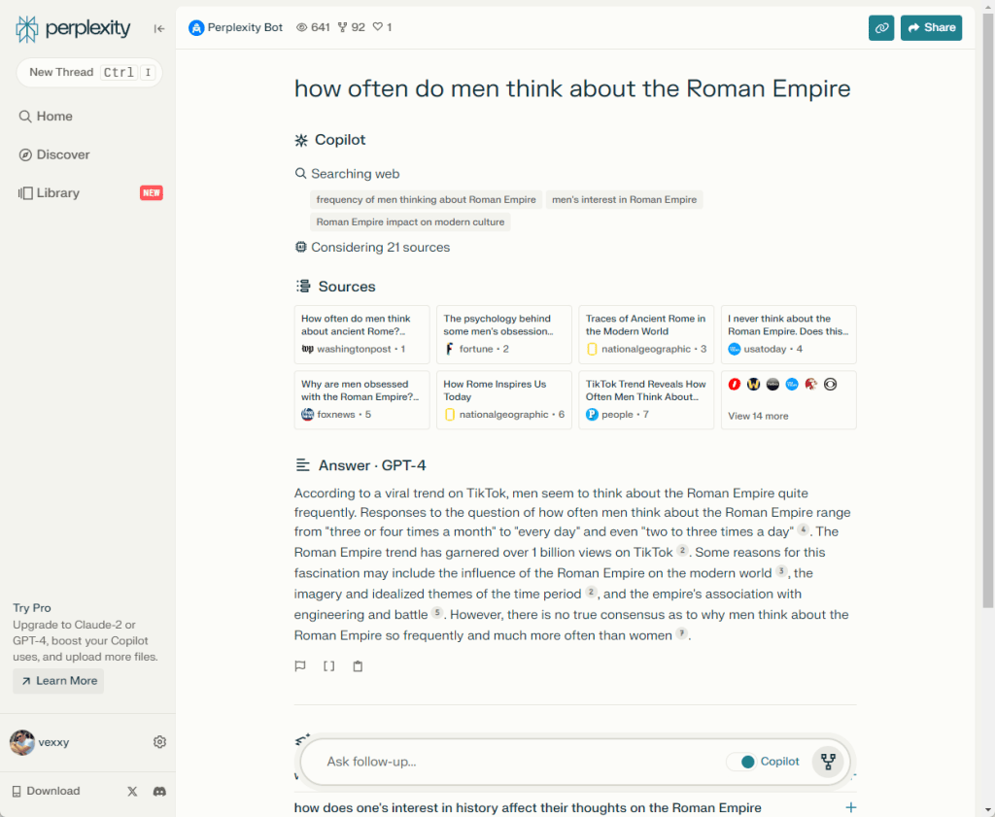Select related question about interest in history
Image resolution: width=995 pixels, height=817 pixels.
click(528, 807)
